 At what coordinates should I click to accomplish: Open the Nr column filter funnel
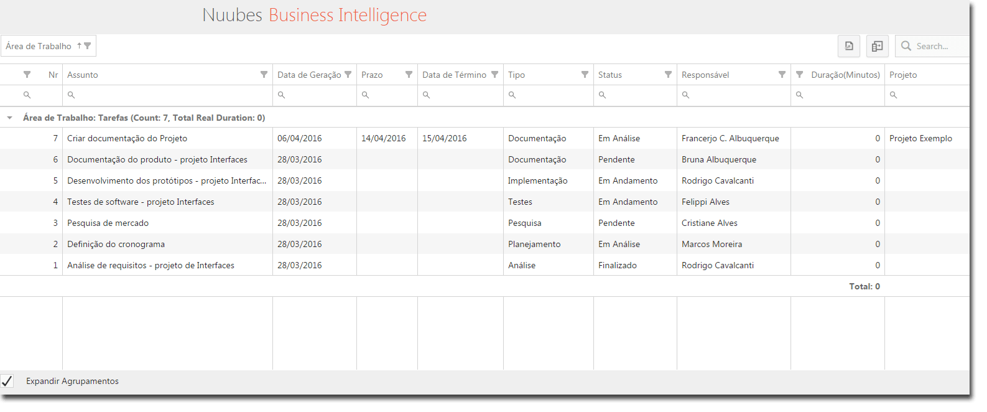pos(27,75)
